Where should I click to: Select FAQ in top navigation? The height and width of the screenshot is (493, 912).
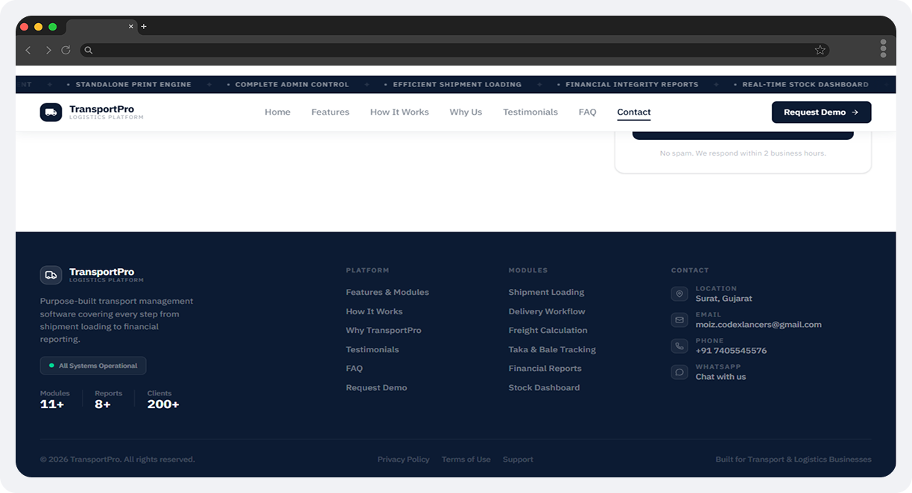[x=587, y=112]
